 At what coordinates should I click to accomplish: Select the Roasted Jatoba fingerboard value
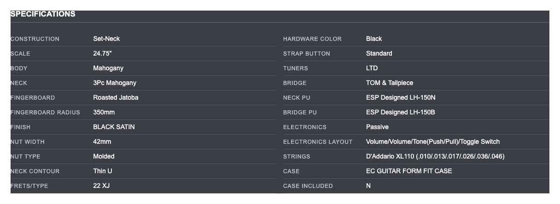116,97
